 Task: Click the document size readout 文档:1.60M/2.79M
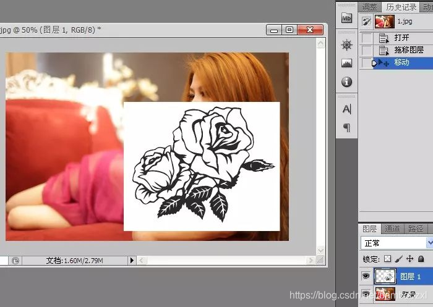75,261
